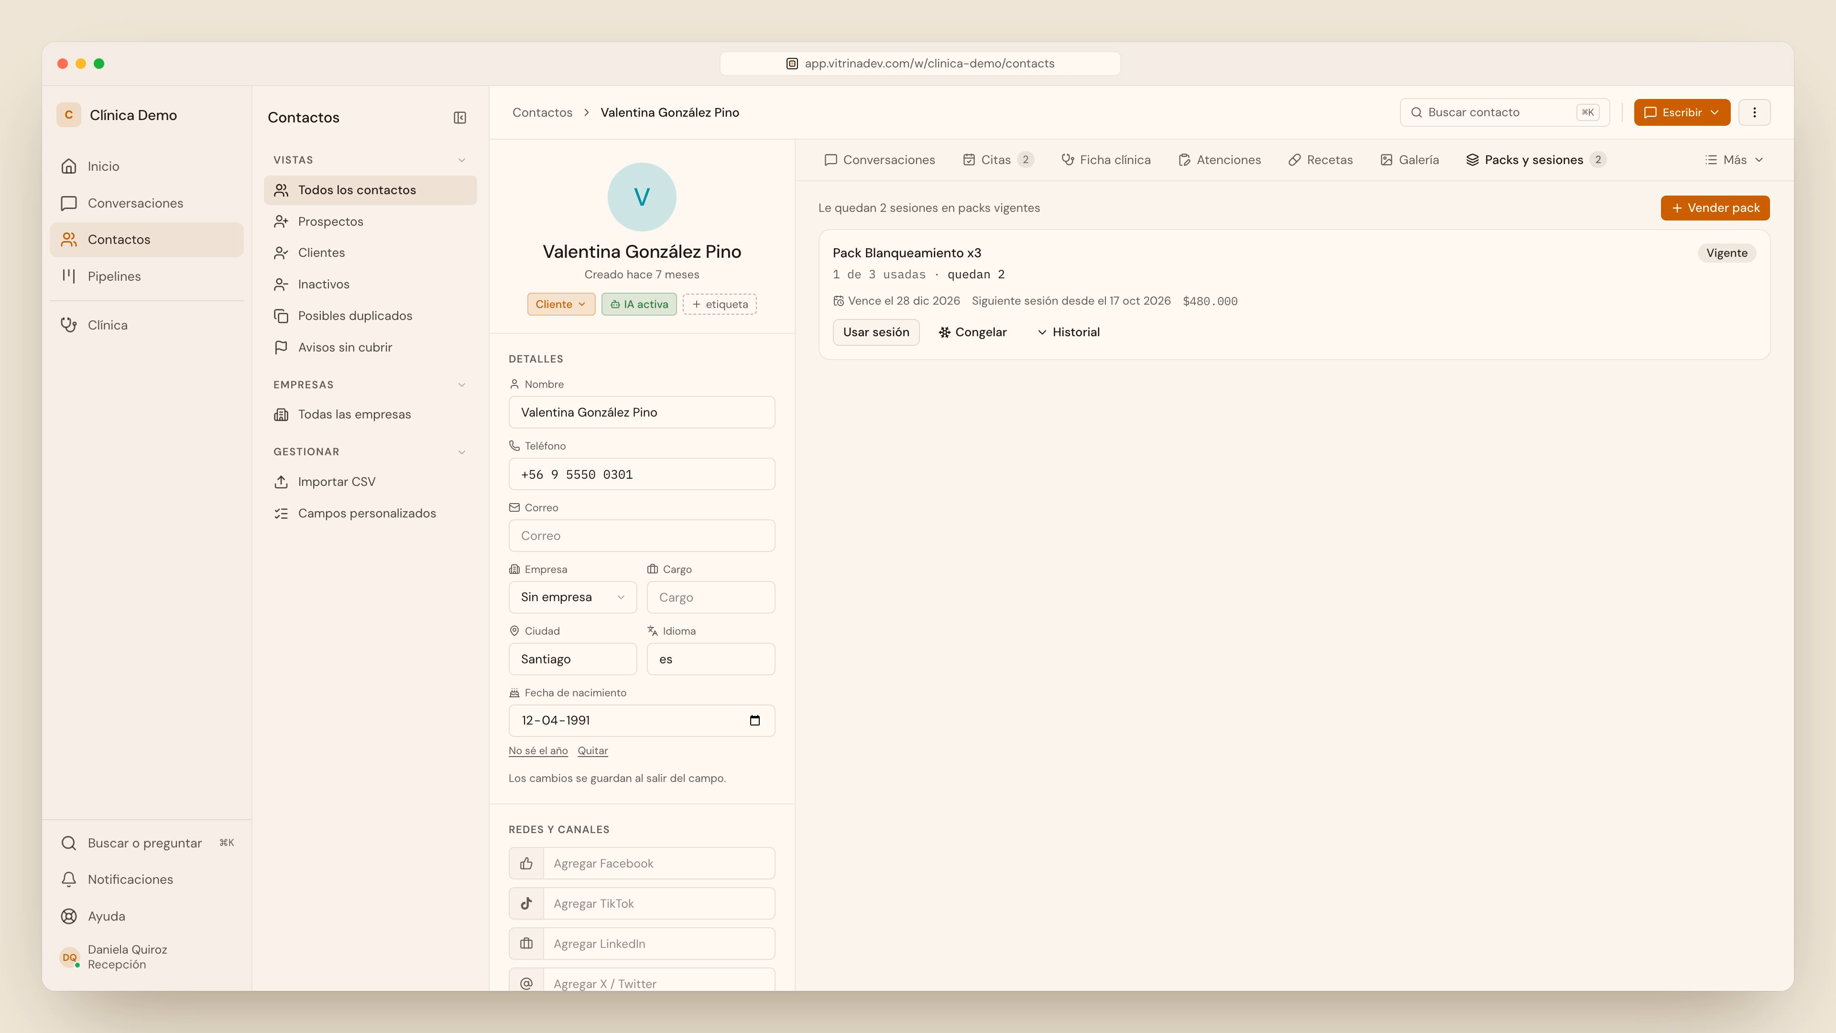The height and width of the screenshot is (1033, 1836).
Task: Click the calendar icon in birth date field
Action: pos(755,720)
